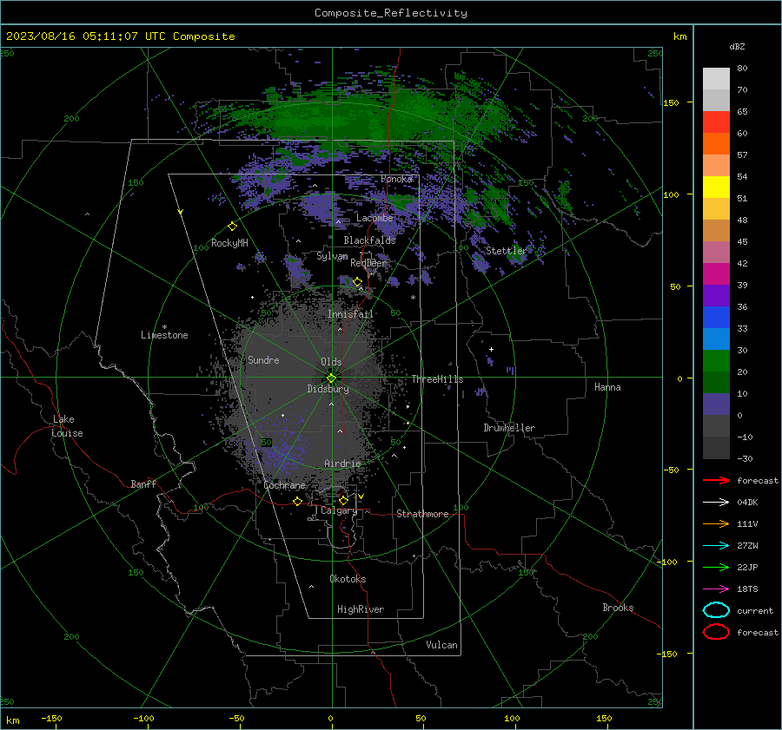Click the Lake Louise label

[67, 426]
